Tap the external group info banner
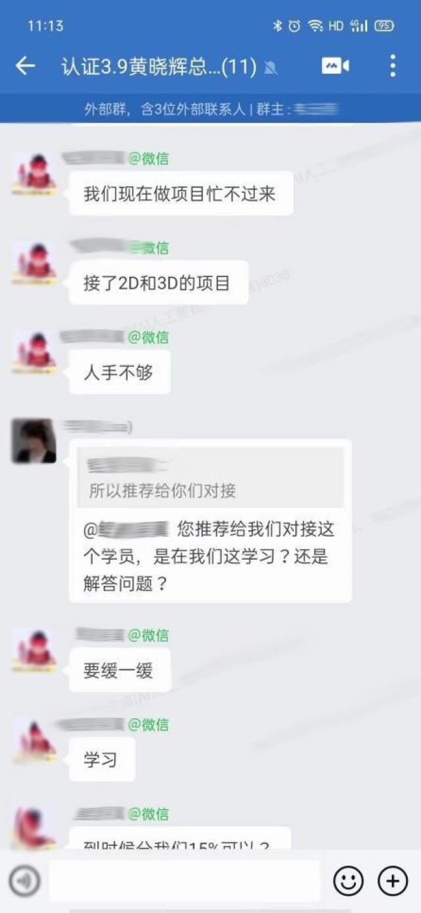Image resolution: width=421 pixels, height=913 pixels. click(210, 109)
